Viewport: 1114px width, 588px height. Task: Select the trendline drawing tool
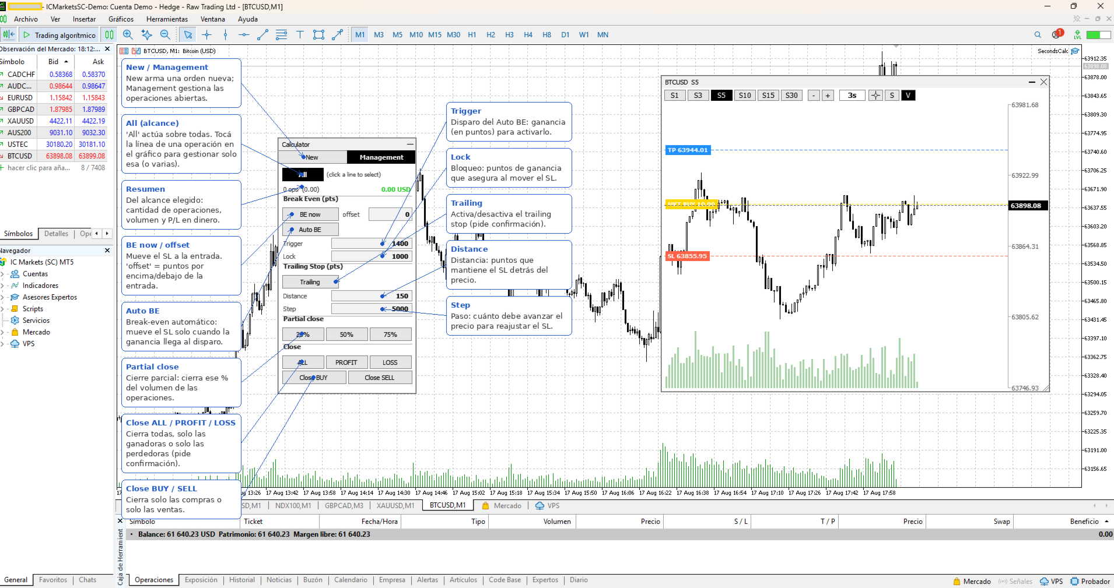262,35
